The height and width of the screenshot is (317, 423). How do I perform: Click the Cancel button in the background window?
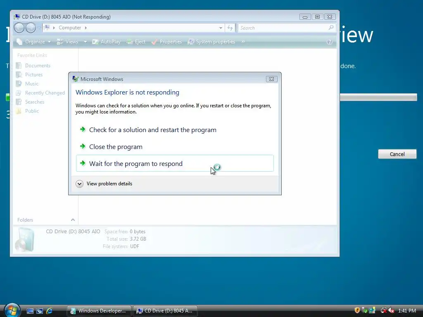pos(397,154)
